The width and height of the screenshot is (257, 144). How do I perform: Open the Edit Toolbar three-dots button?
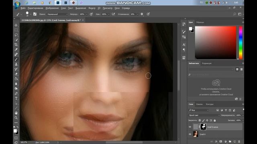pyautogui.click(x=16, y=122)
